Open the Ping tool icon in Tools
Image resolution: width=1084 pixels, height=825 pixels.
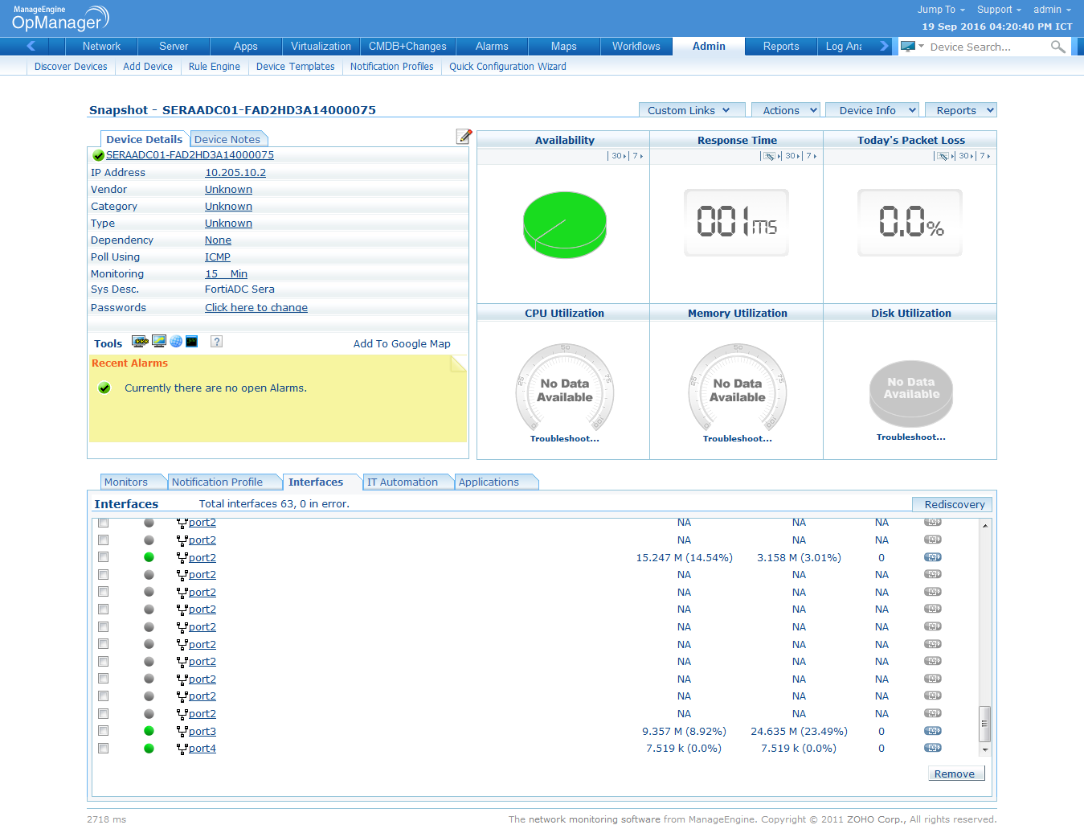(x=140, y=342)
